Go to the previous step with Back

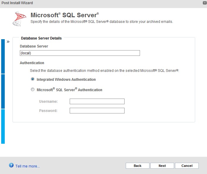[138, 166]
